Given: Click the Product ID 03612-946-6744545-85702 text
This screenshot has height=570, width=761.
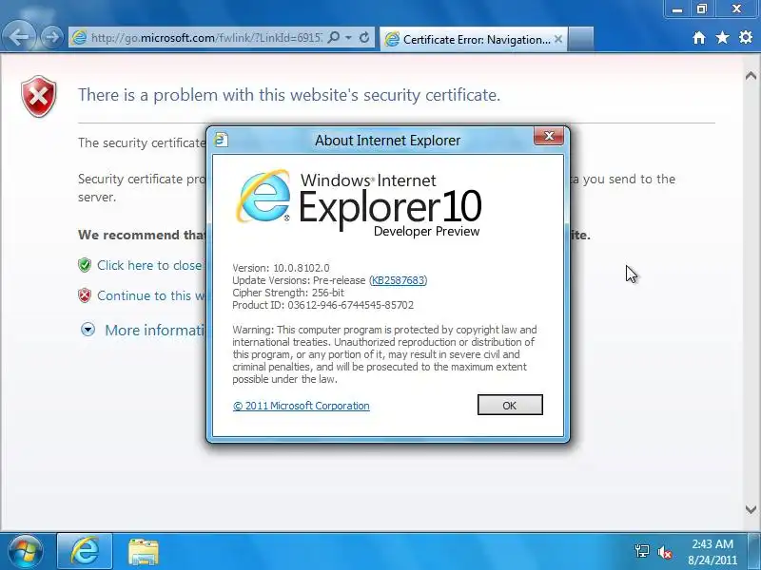Looking at the screenshot, I should coord(322,305).
